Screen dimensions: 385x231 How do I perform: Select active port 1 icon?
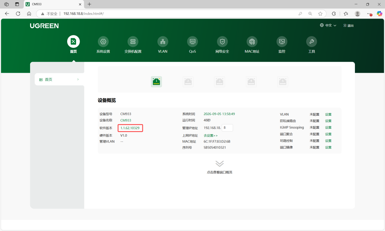click(156, 82)
